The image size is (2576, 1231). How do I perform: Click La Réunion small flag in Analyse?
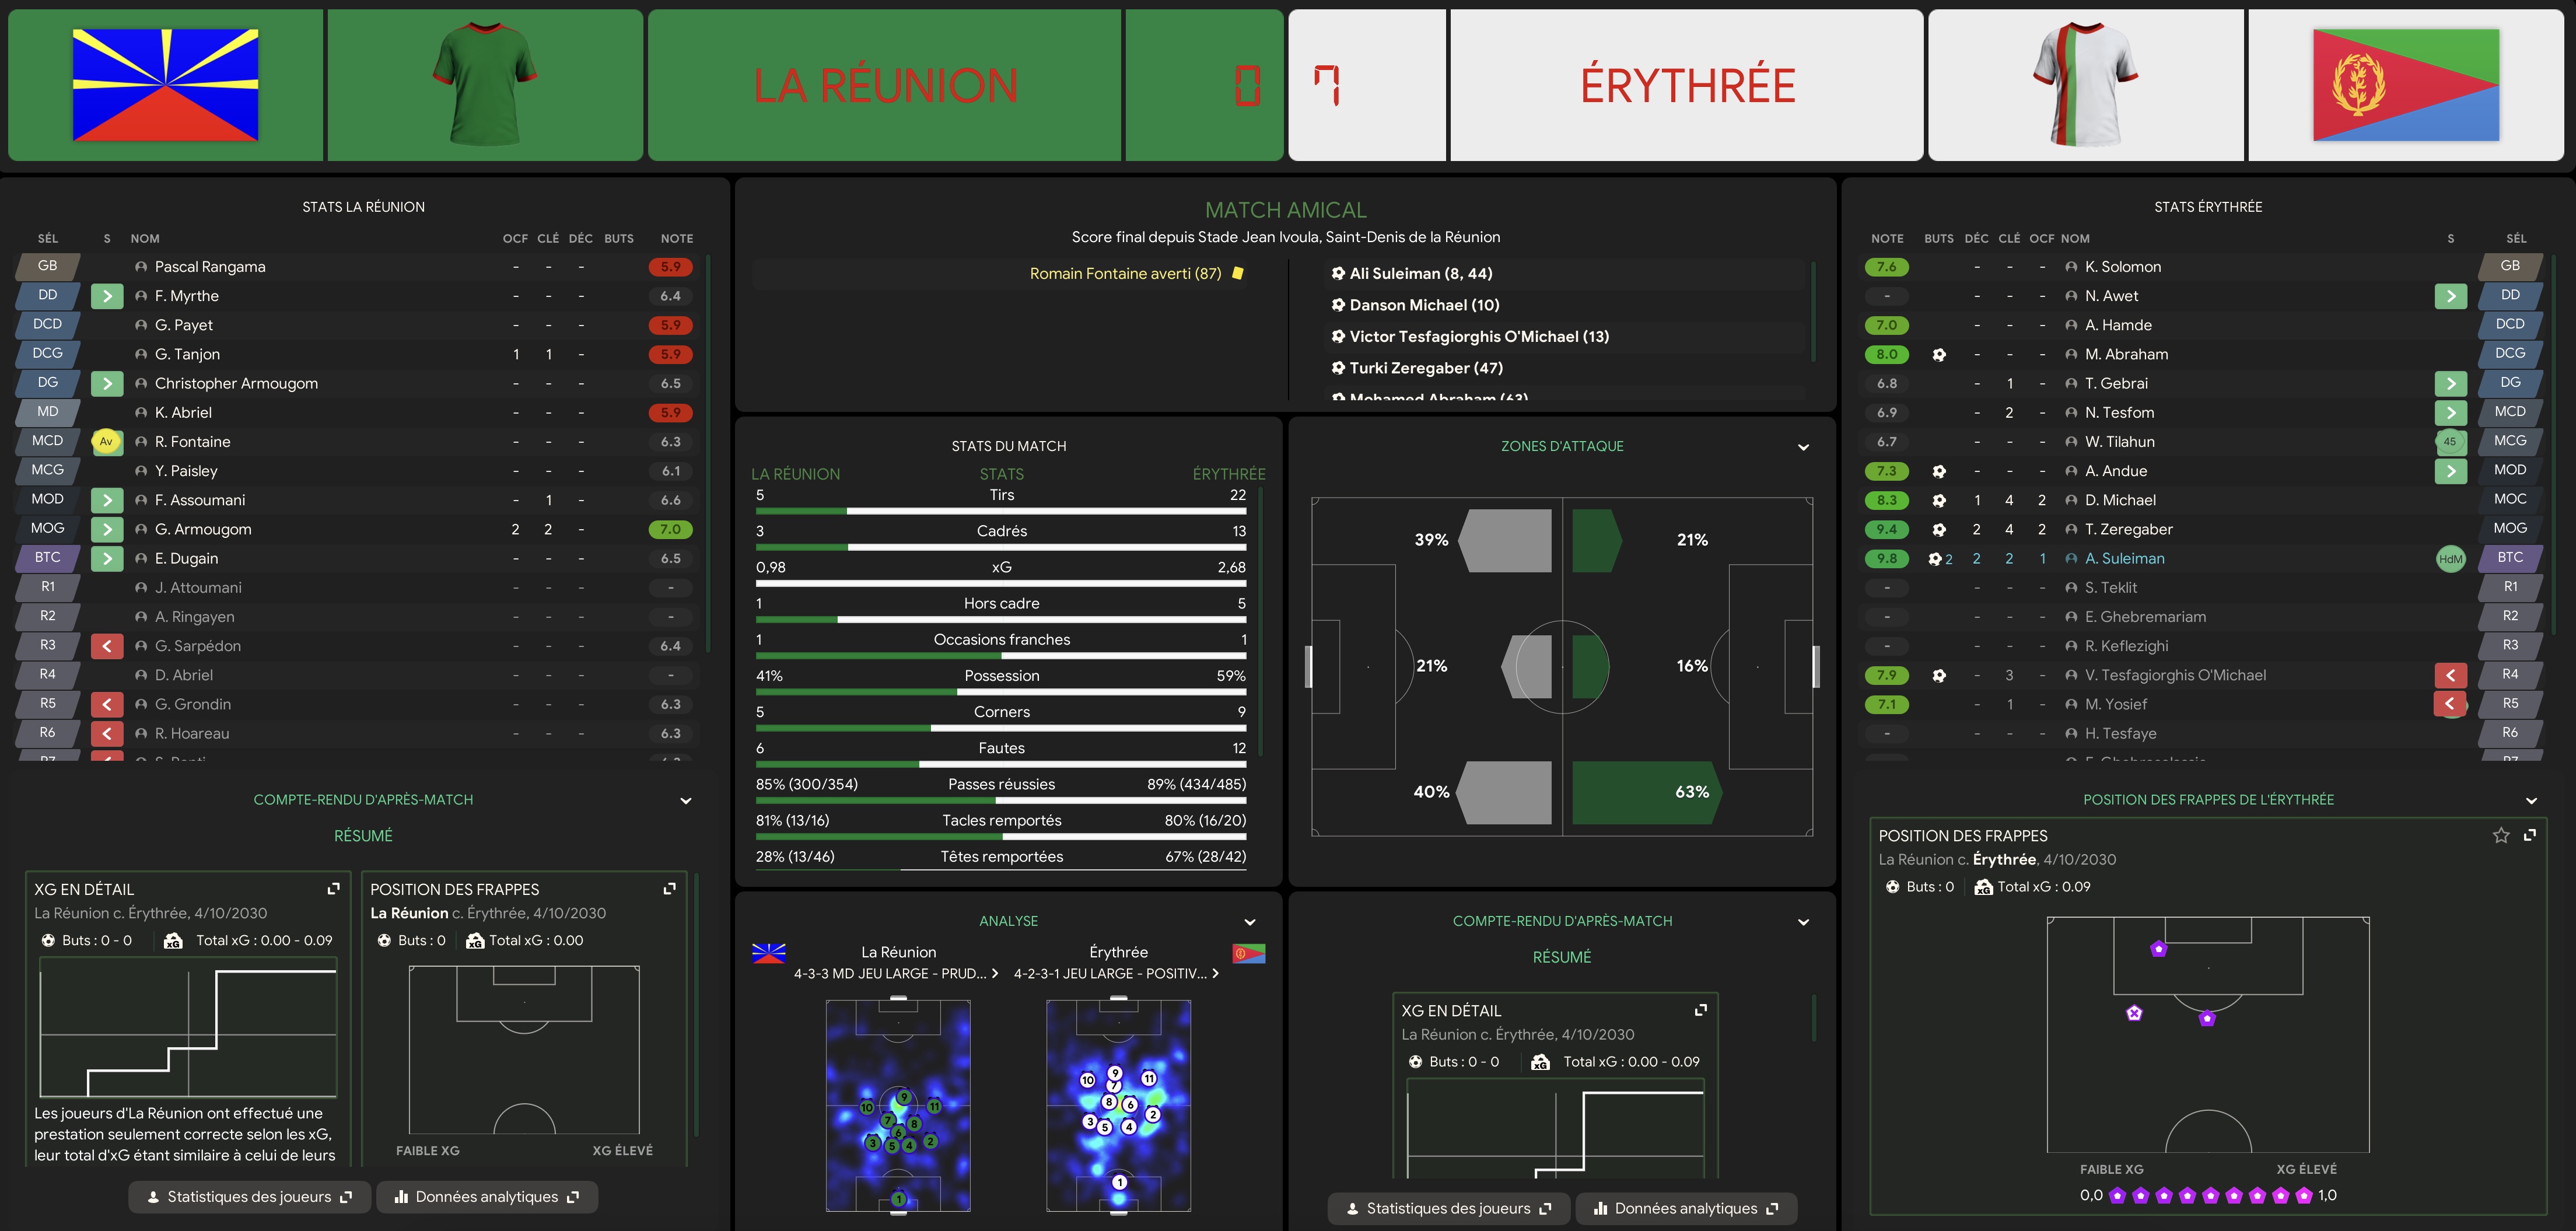(769, 953)
